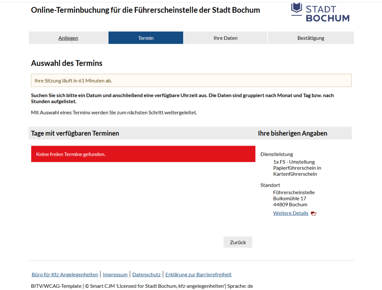Click the external link icon beside Weitere Details
The height and width of the screenshot is (290, 382).
314,213
